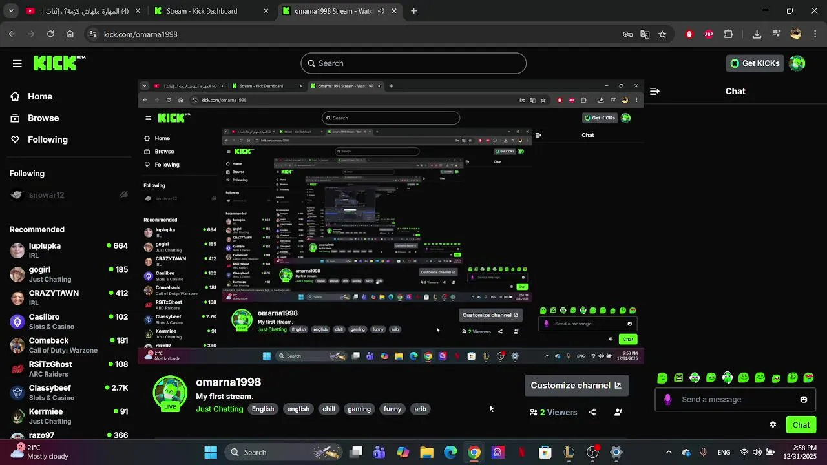Click the main Kick Search bar
The width and height of the screenshot is (827, 465).
click(413, 63)
